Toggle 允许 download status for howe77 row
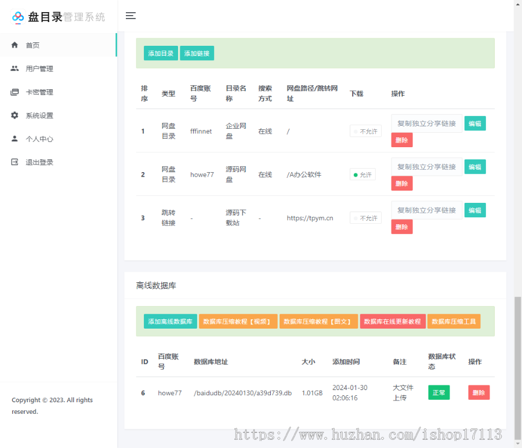Screen dimensions: 522x448 362,174
